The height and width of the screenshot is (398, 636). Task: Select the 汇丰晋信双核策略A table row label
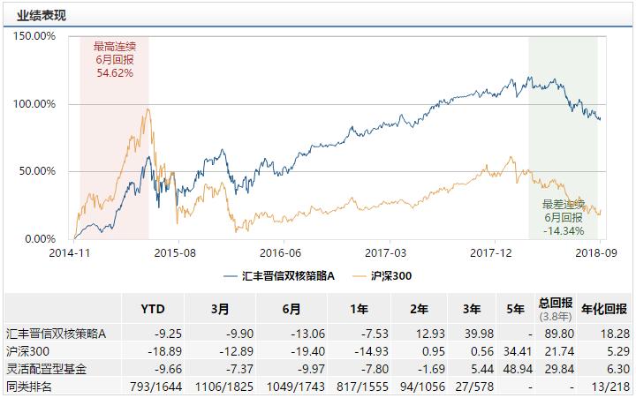tap(56, 334)
